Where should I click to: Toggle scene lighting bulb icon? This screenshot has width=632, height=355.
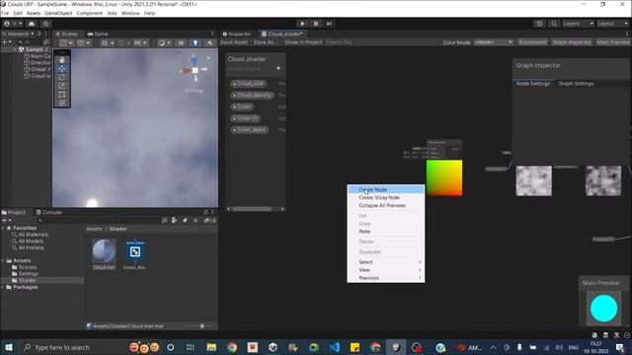point(196,42)
